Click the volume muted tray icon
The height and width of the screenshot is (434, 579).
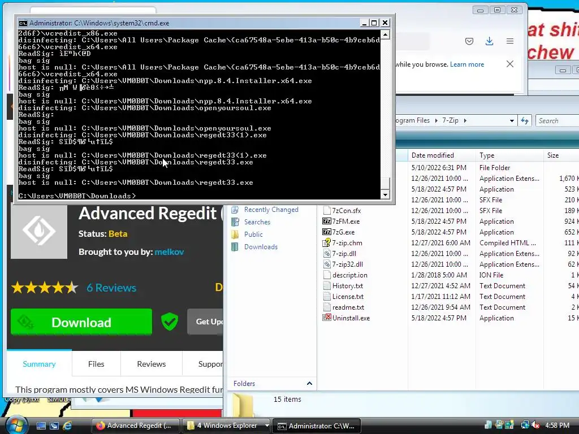click(536, 426)
